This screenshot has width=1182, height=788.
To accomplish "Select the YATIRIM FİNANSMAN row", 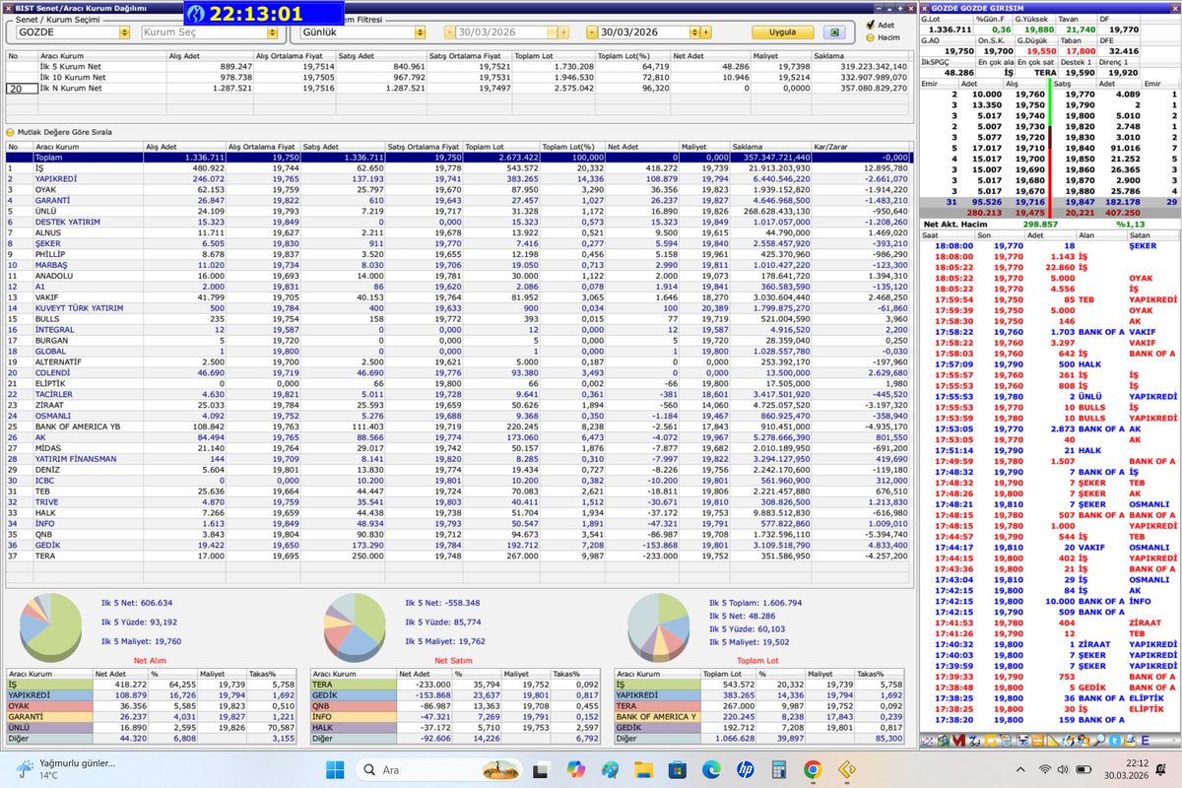I will pyautogui.click(x=459, y=458).
